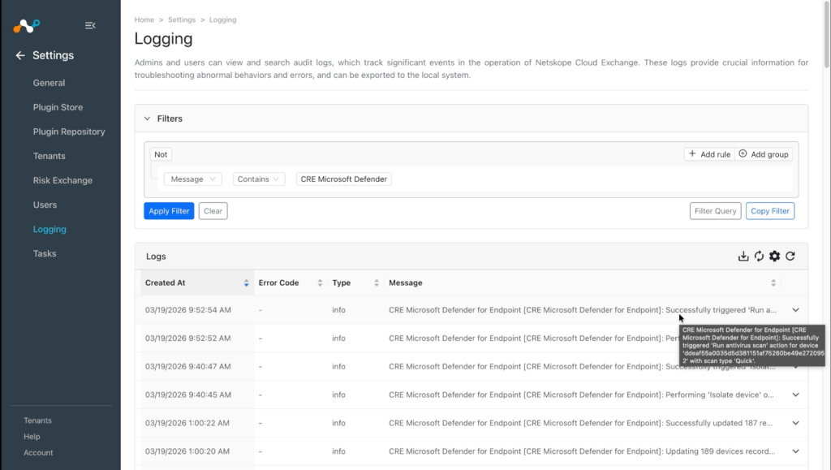This screenshot has height=470, width=831.
Task: Go to Home breadcrumb
Action: (x=144, y=19)
